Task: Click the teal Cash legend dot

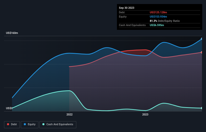Action: click(43, 124)
